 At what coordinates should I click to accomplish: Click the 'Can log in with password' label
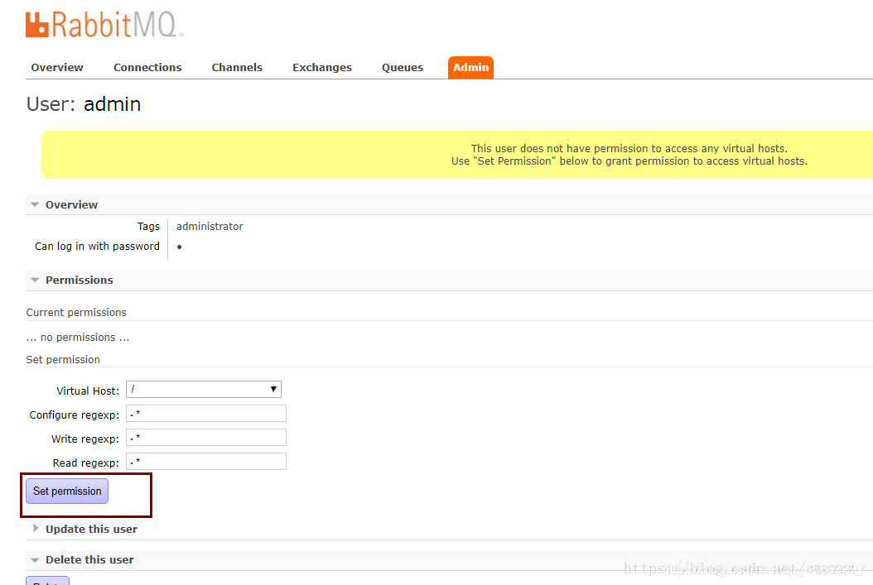97,247
